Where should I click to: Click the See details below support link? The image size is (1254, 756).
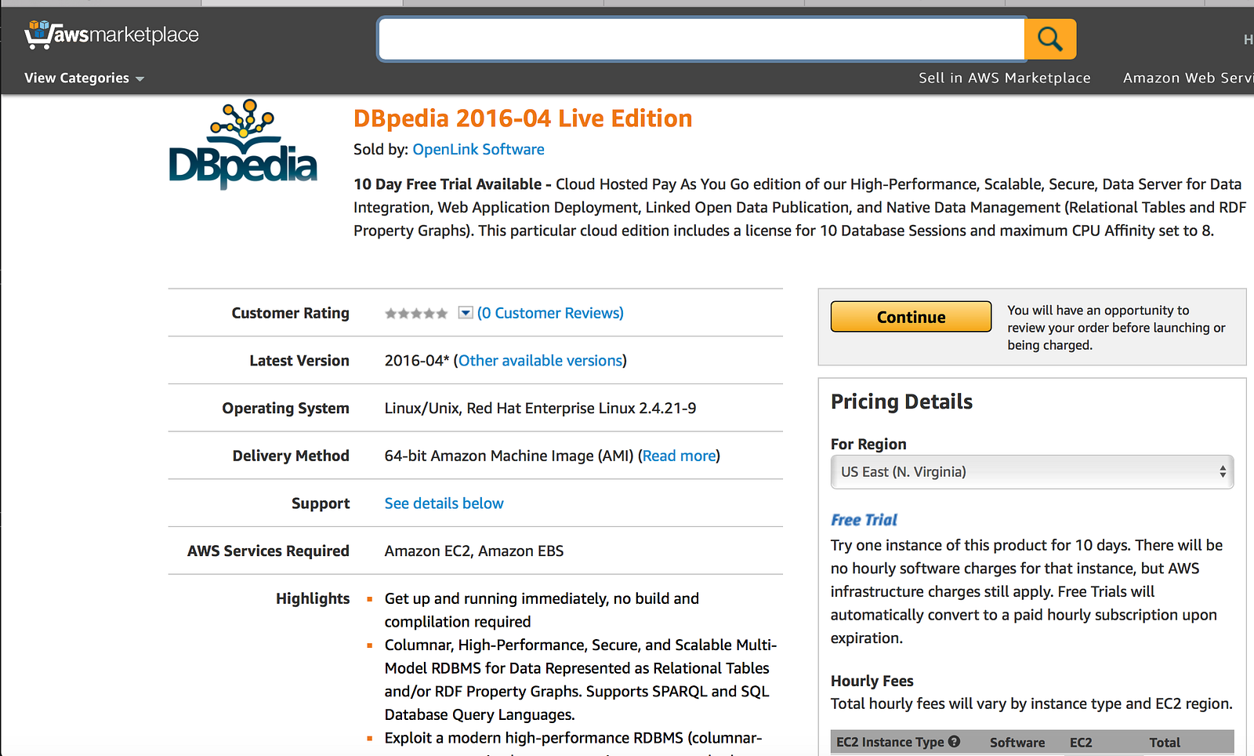pyautogui.click(x=444, y=503)
